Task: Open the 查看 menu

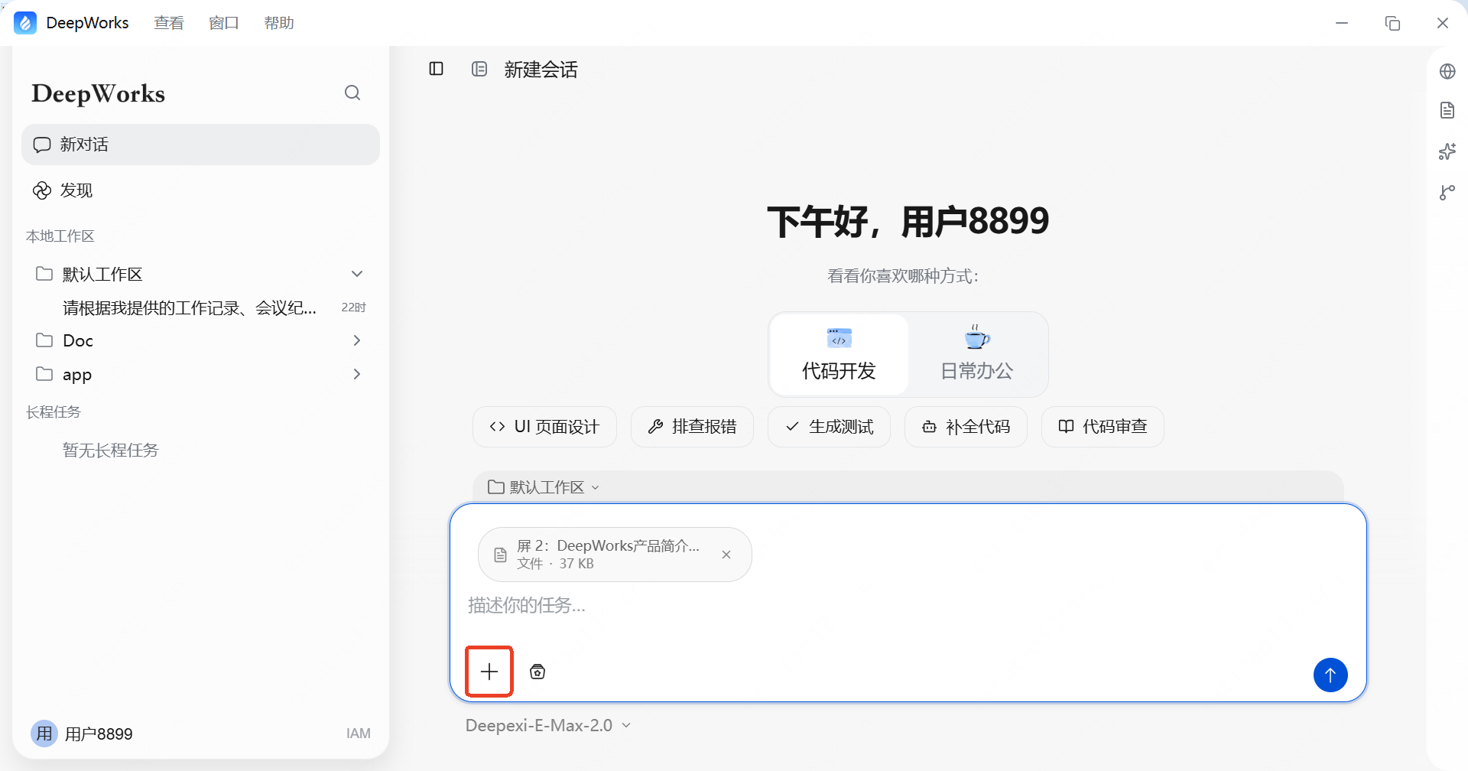Action: click(x=169, y=23)
